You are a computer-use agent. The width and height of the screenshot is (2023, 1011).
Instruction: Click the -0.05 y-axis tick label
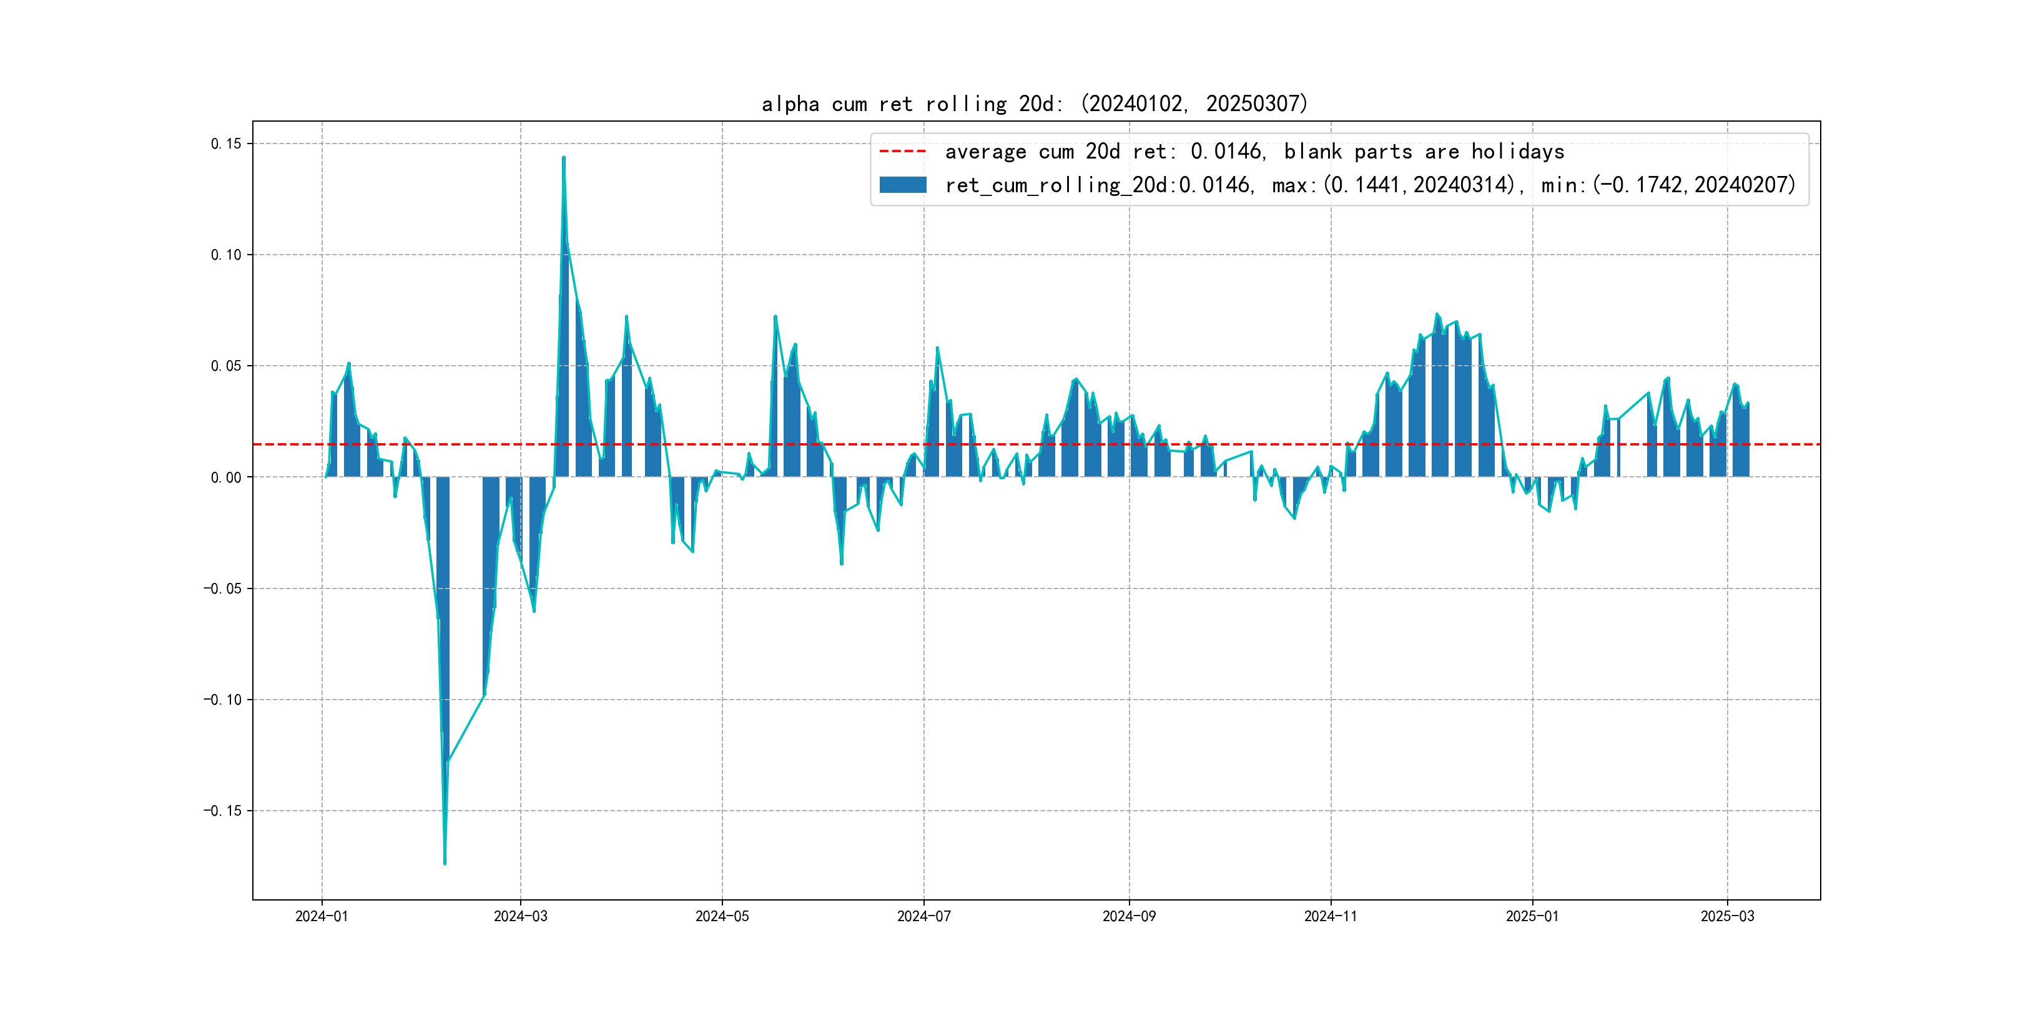click(x=222, y=589)
